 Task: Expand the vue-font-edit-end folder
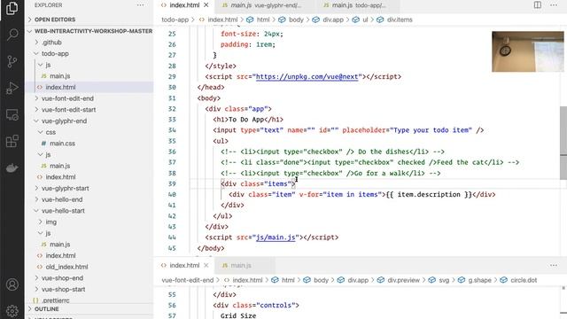(x=67, y=98)
